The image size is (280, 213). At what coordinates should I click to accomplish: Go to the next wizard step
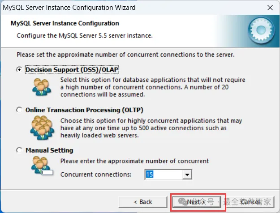click(197, 202)
